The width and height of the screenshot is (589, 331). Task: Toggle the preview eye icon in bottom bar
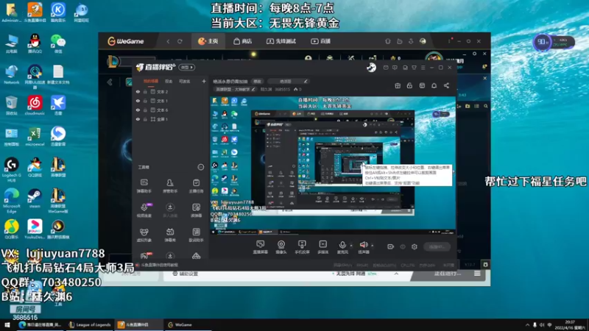(403, 246)
